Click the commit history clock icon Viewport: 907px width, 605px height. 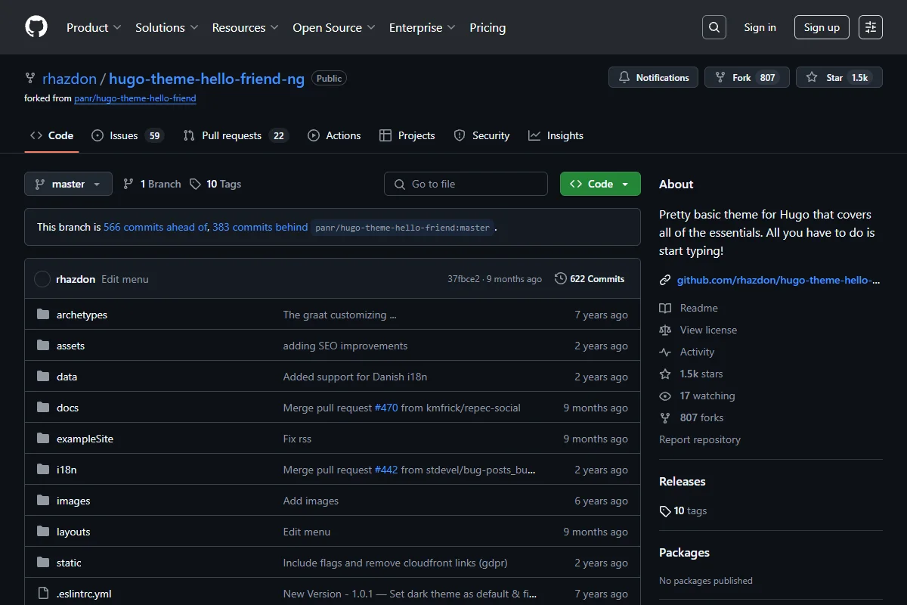pos(561,279)
